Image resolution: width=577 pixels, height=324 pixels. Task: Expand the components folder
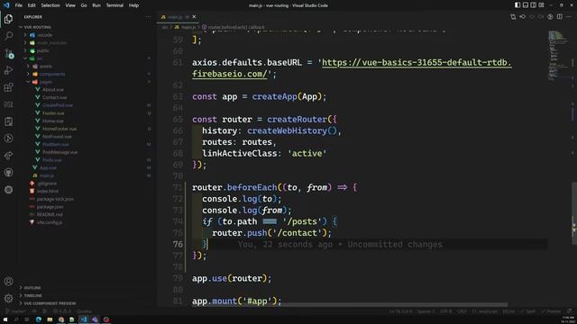point(52,74)
